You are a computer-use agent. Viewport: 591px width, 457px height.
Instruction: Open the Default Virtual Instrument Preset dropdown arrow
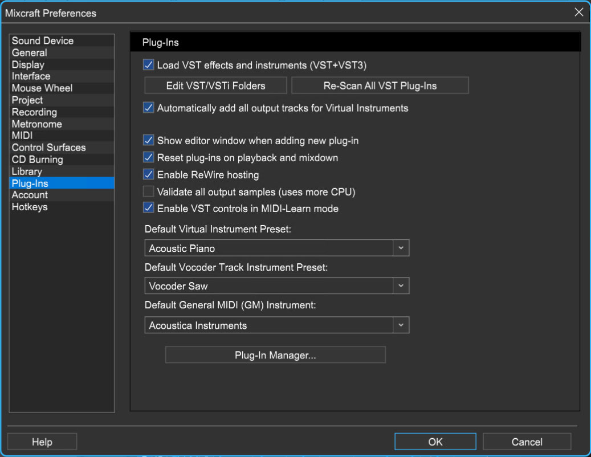click(401, 248)
